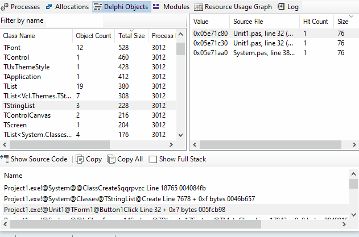Enable the Show Full Stack checkbox
Screen dimensions: 359x237
[152, 159]
